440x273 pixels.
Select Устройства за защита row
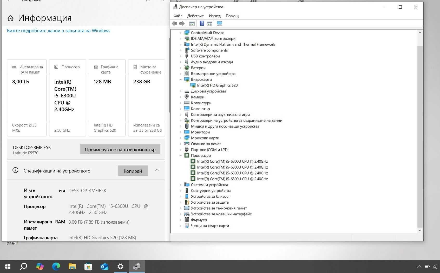(x=210, y=202)
